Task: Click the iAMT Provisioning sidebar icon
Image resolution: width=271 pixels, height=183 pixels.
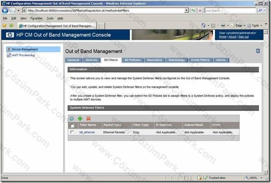Action: (x=9, y=55)
